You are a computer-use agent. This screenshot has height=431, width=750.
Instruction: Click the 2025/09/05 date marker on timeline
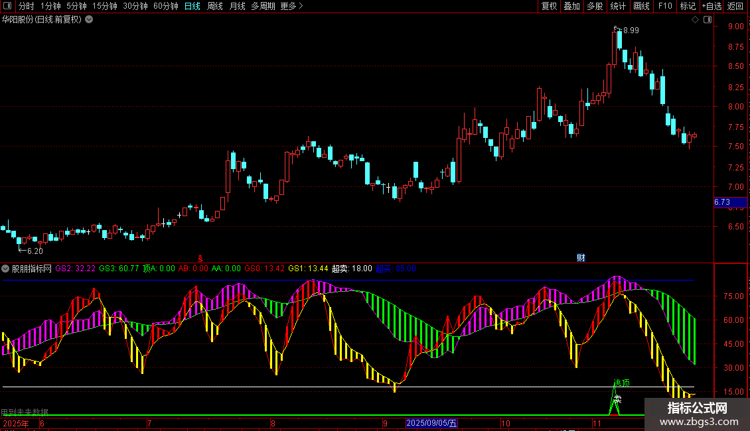[431, 423]
